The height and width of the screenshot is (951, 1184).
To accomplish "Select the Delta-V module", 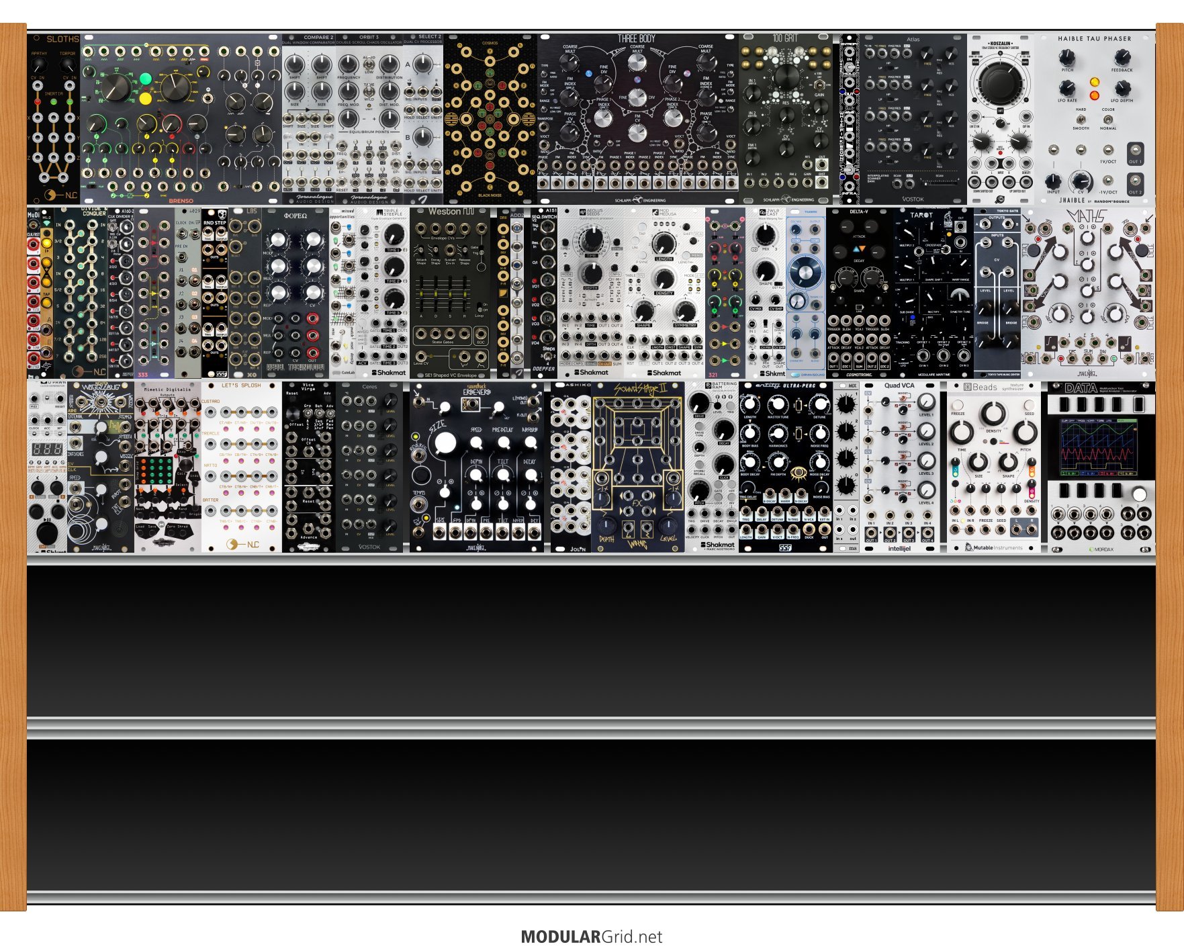I will (x=860, y=293).
